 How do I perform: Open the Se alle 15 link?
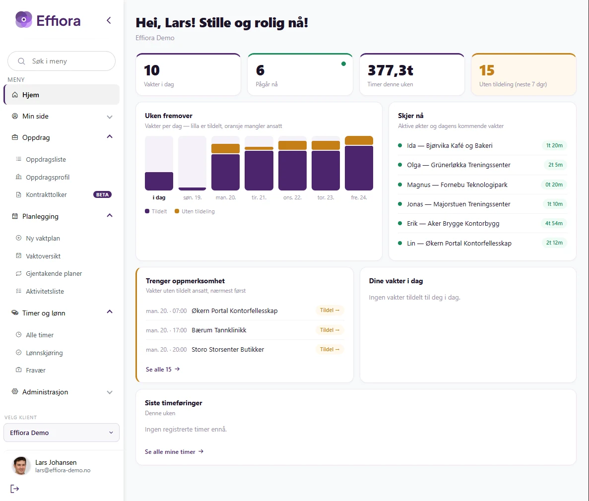click(163, 369)
